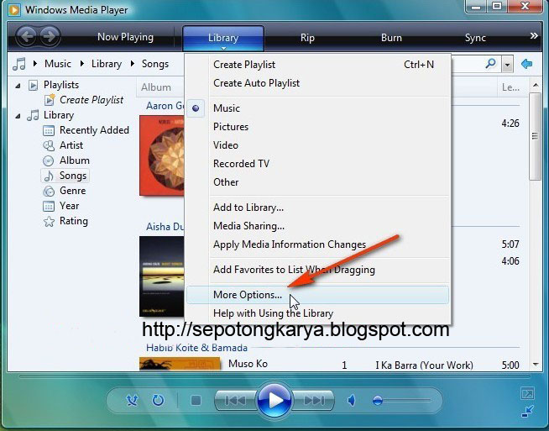The height and width of the screenshot is (431, 549).
Task: Click the music note category icon
Action: pyautogui.click(x=19, y=64)
